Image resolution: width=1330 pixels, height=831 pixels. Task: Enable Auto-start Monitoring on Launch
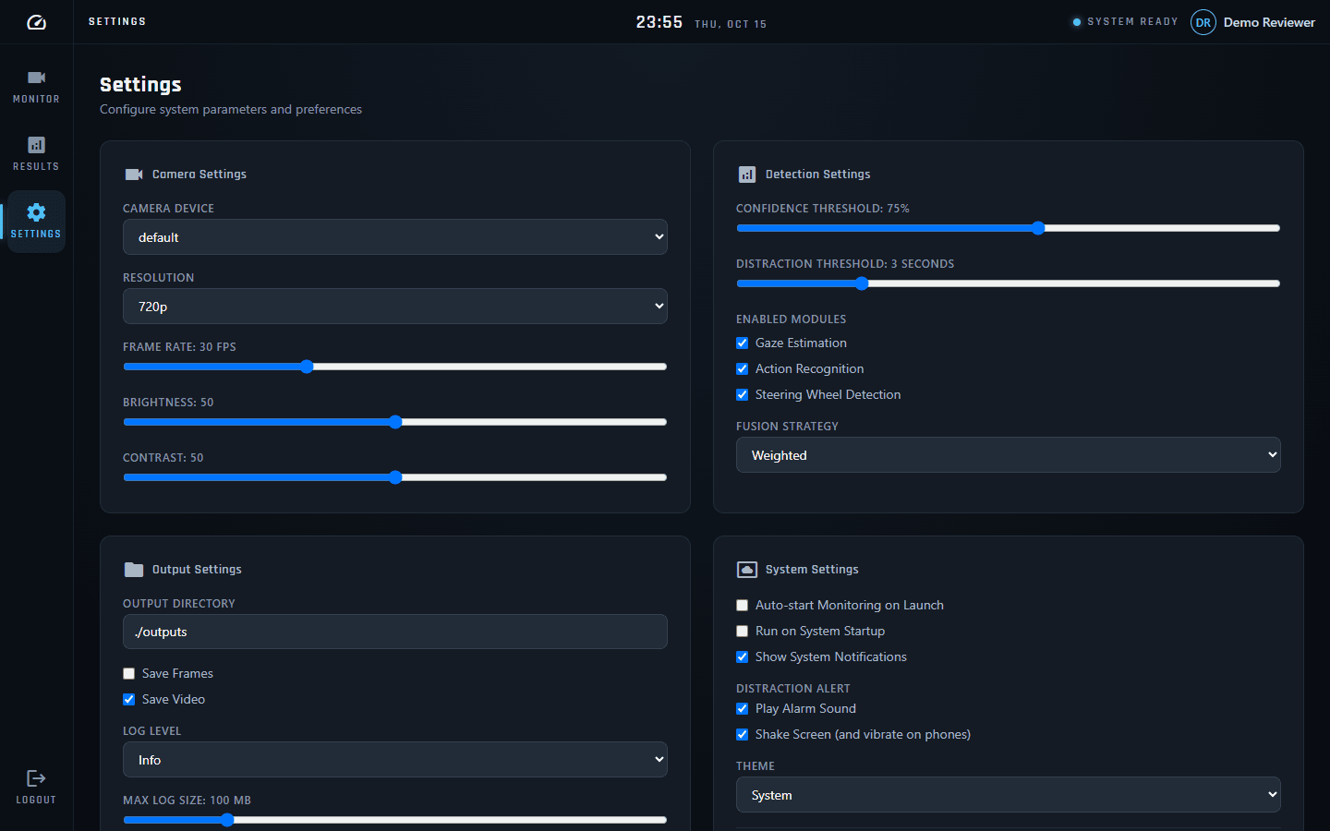pyautogui.click(x=743, y=606)
